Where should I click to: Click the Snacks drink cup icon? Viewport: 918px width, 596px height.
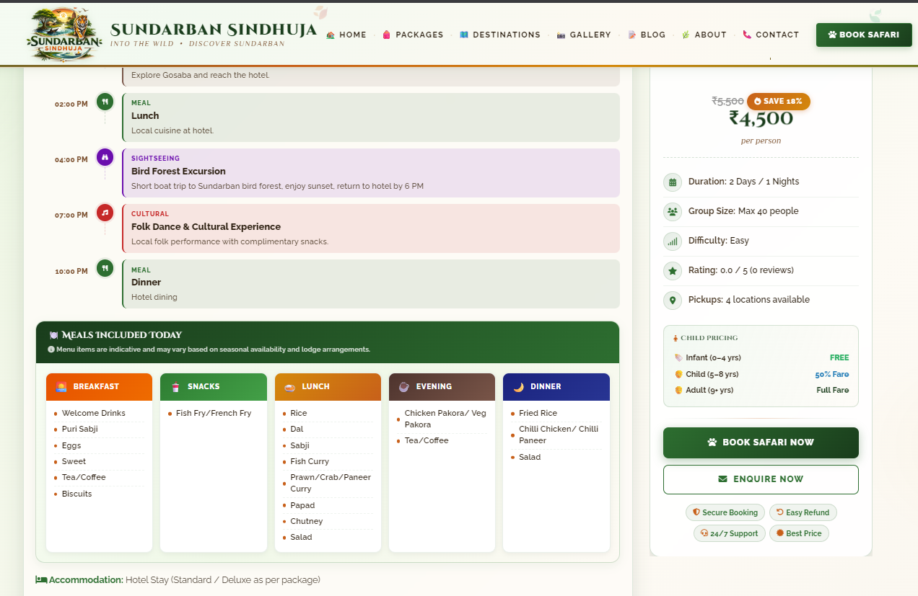(x=175, y=387)
